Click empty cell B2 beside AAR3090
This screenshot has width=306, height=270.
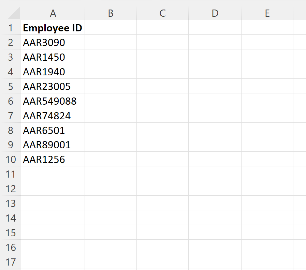click(111, 42)
